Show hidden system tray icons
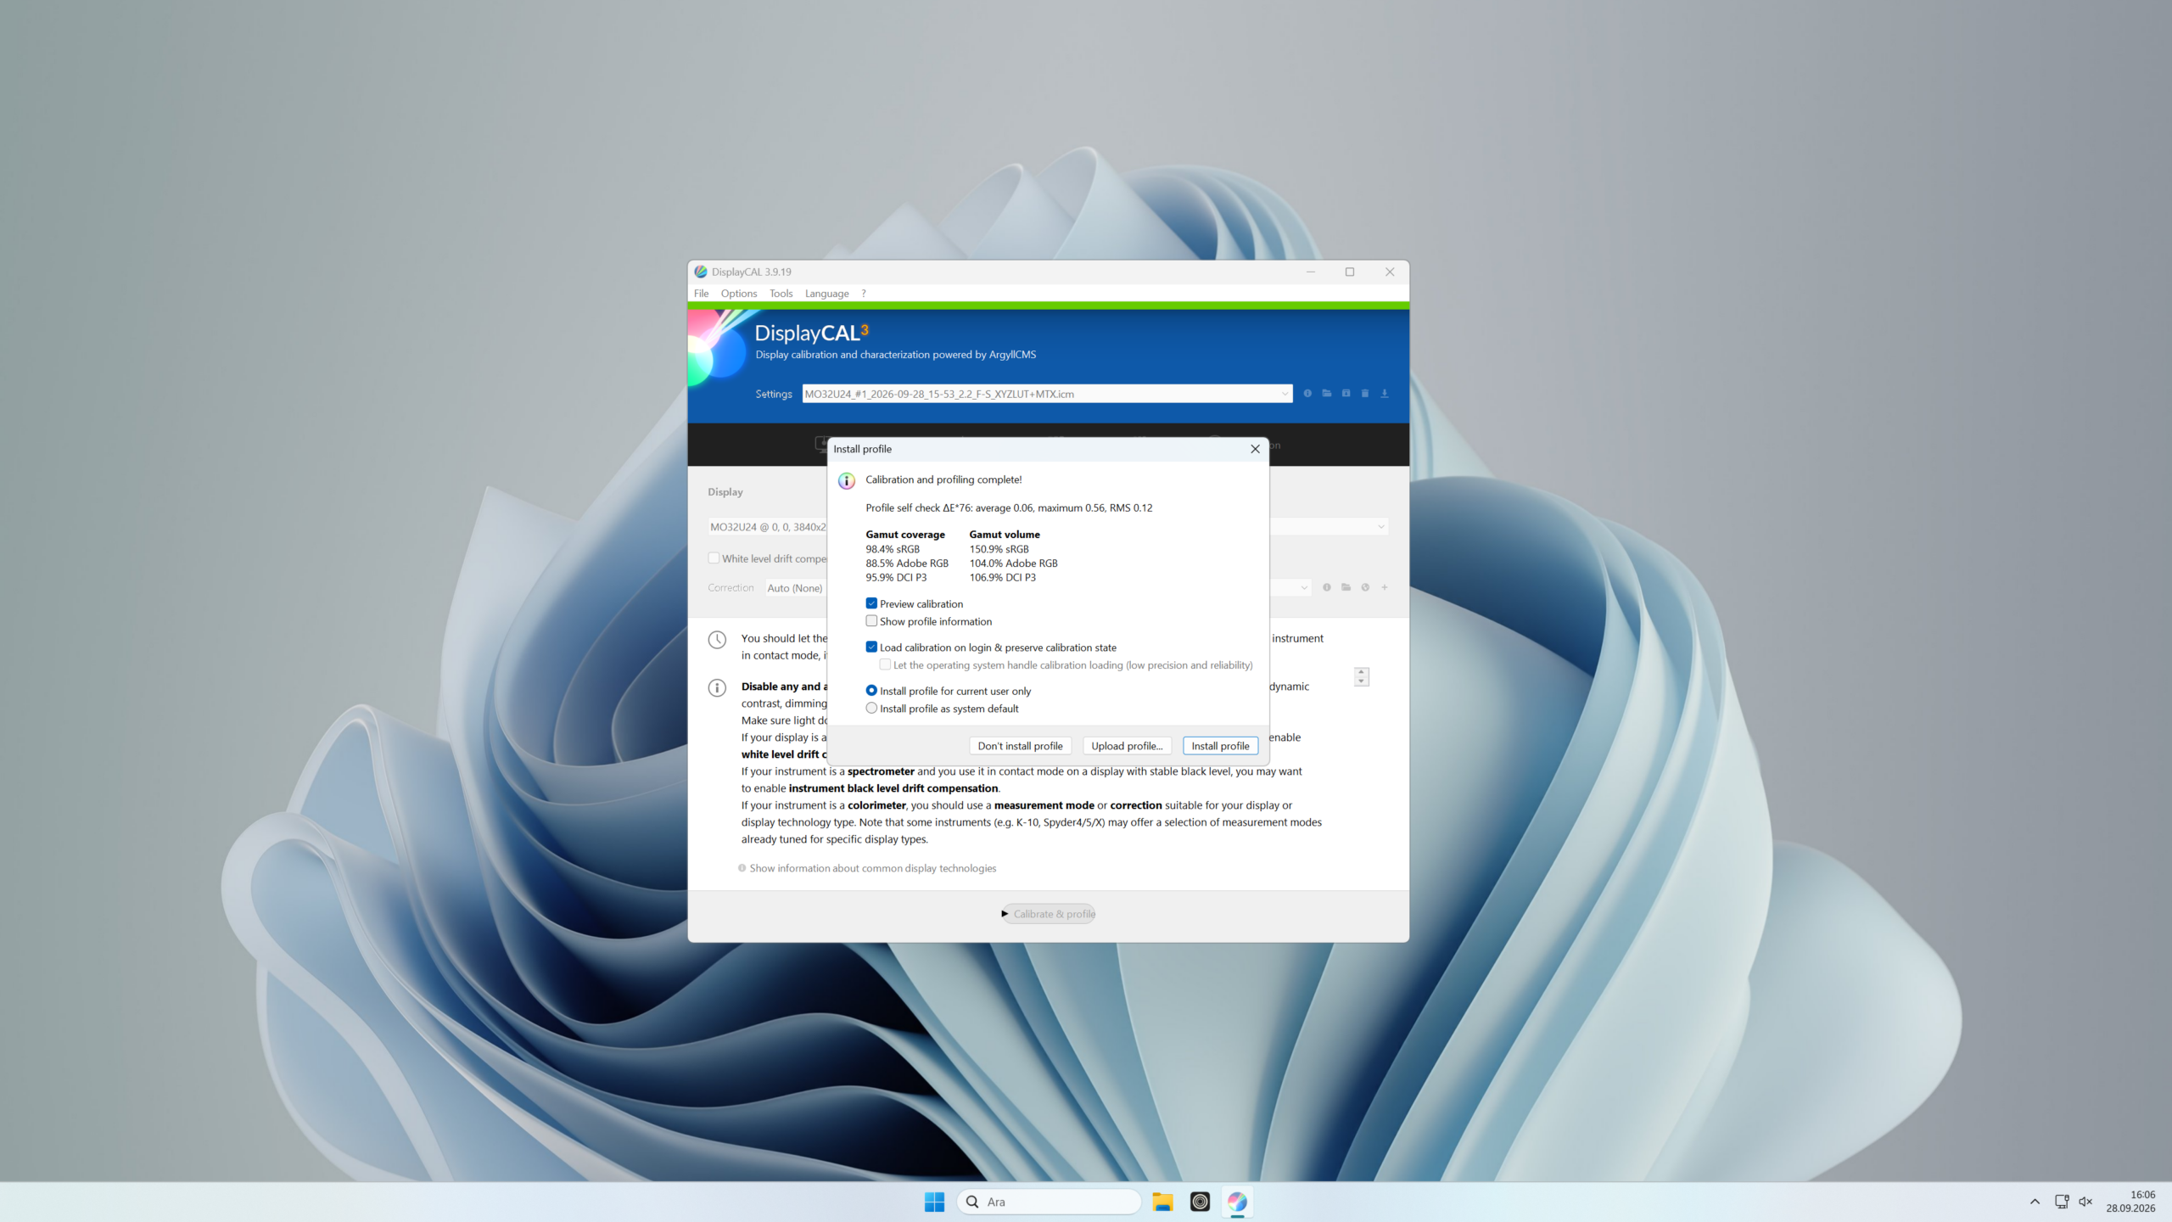Screen dimensions: 2172x1222 point(2035,1202)
